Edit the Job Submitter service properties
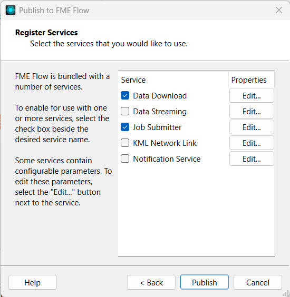Screen dimensions: 290x297 (252, 127)
